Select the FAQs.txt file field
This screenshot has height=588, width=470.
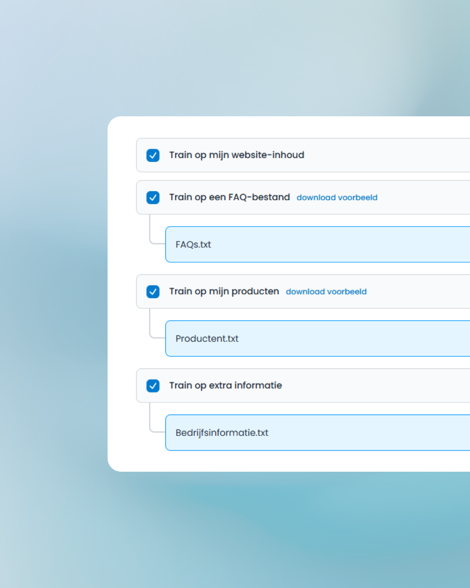[318, 244]
